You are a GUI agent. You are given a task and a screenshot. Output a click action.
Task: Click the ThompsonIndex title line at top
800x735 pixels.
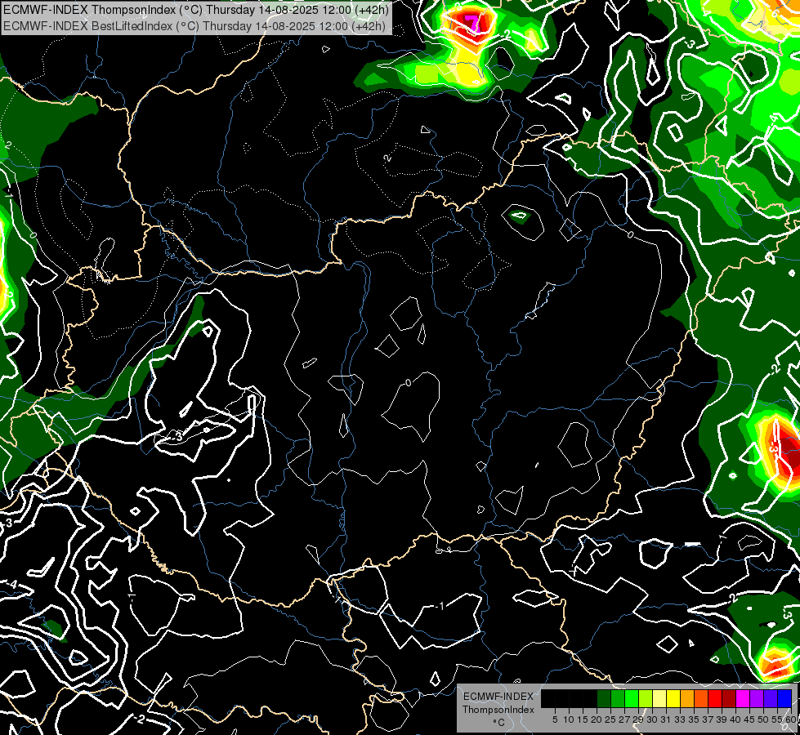pyautogui.click(x=196, y=10)
